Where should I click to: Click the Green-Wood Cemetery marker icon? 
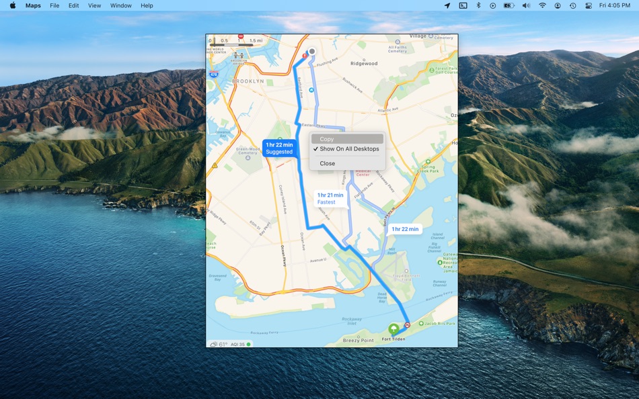(x=248, y=158)
